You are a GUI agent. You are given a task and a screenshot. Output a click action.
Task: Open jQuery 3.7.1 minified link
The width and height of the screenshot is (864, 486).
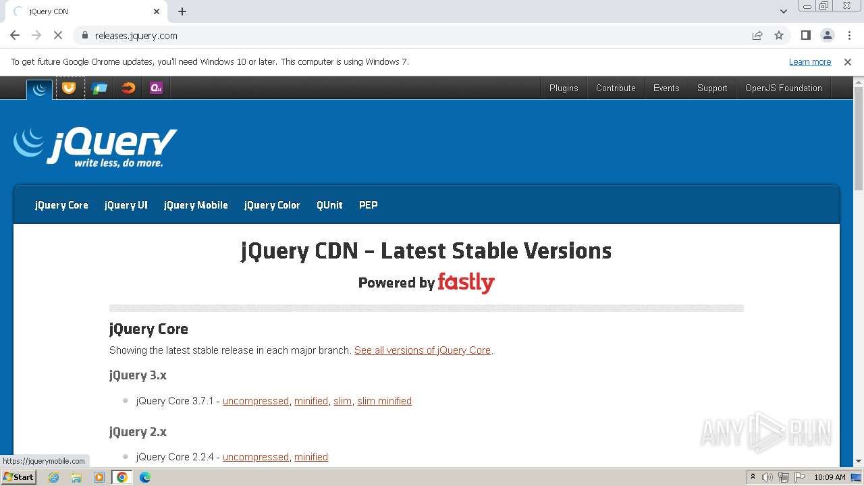point(311,401)
